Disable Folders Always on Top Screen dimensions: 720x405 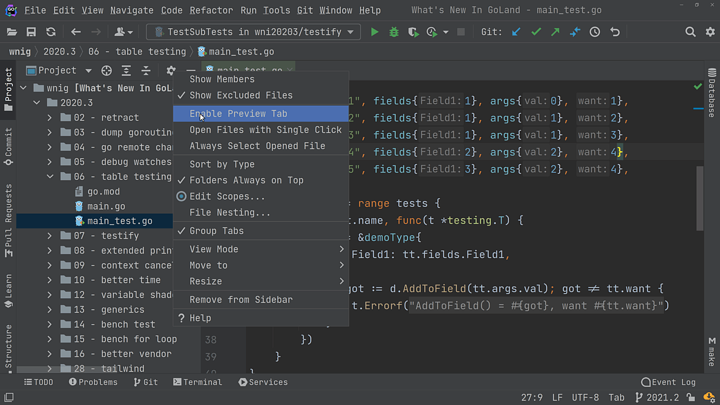241,180
